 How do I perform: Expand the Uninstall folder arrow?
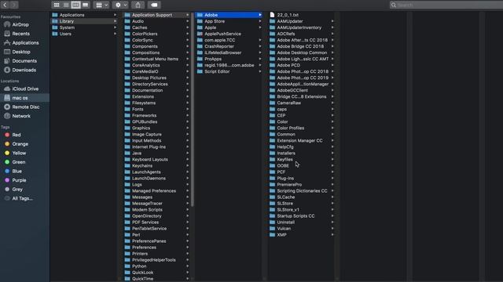[x=332, y=222]
